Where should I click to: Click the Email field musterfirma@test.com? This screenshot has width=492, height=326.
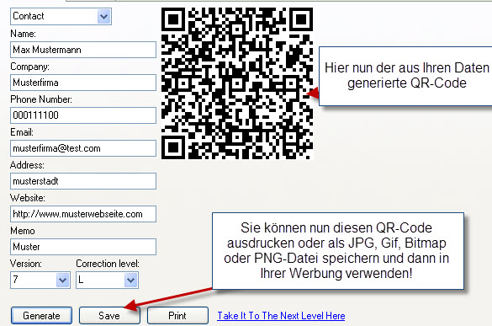(x=83, y=148)
